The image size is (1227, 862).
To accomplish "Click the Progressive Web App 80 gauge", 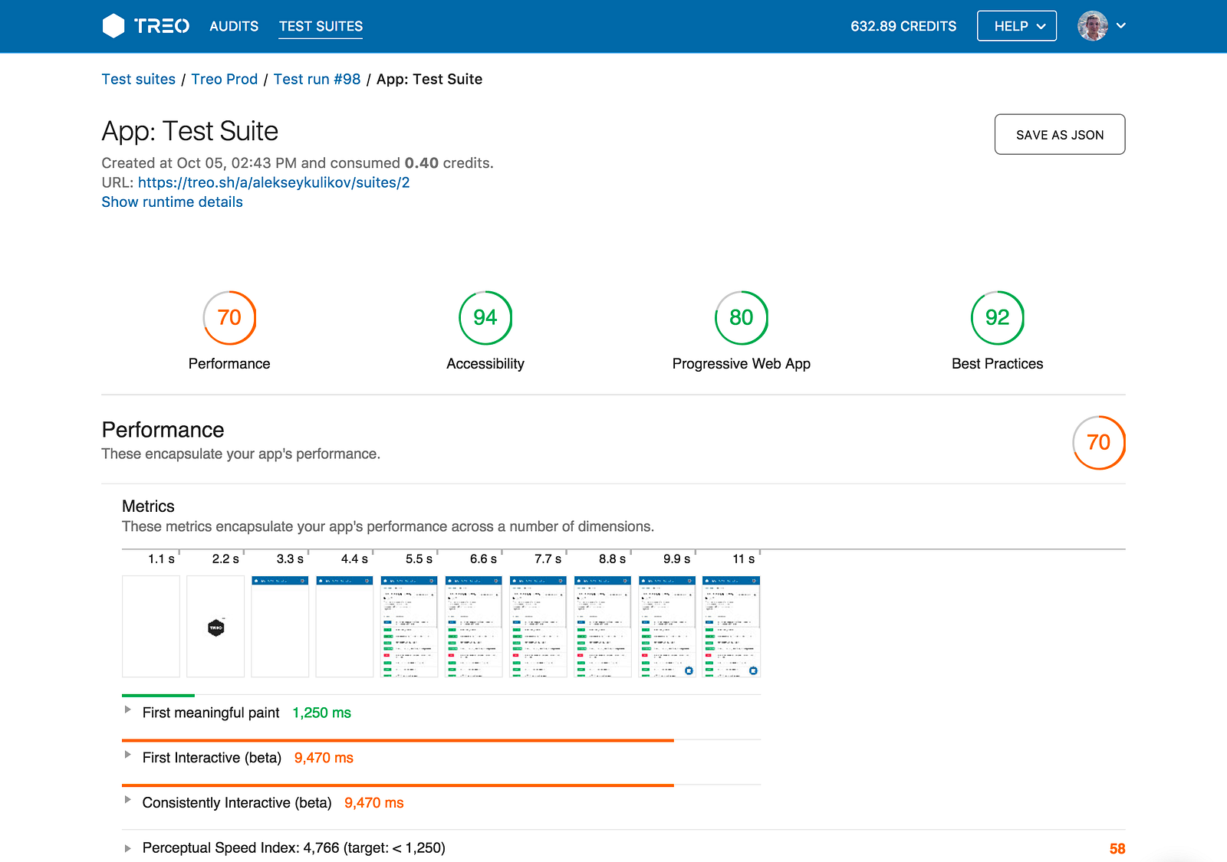I will (x=741, y=318).
